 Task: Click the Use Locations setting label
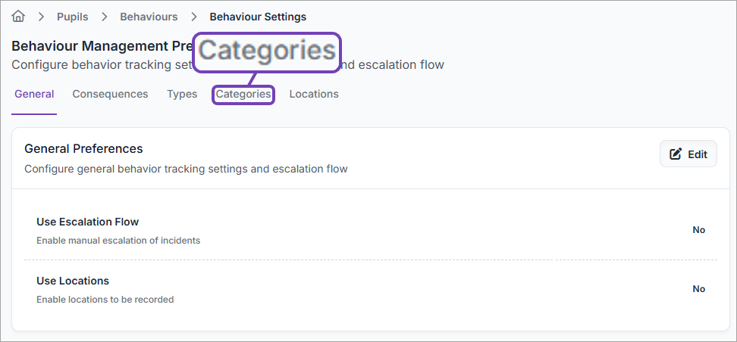tap(73, 281)
